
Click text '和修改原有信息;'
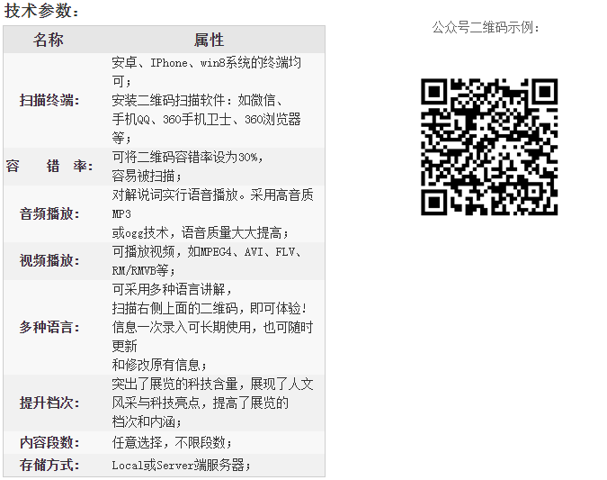point(159,366)
